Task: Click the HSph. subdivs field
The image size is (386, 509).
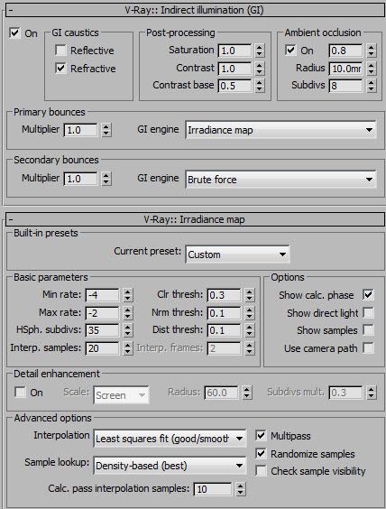Action: click(x=103, y=330)
